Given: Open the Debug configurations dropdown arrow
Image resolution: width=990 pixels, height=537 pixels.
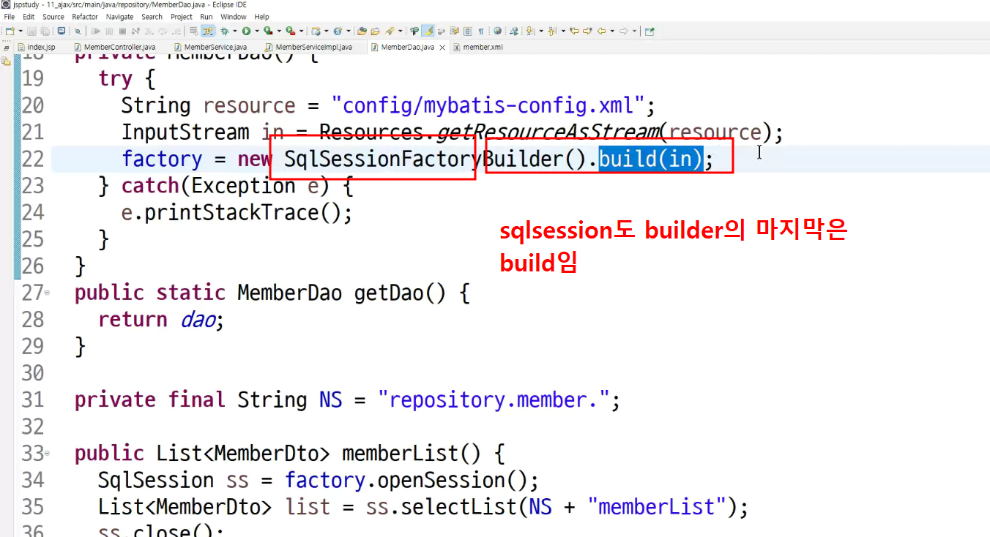Looking at the screenshot, I should click(234, 31).
